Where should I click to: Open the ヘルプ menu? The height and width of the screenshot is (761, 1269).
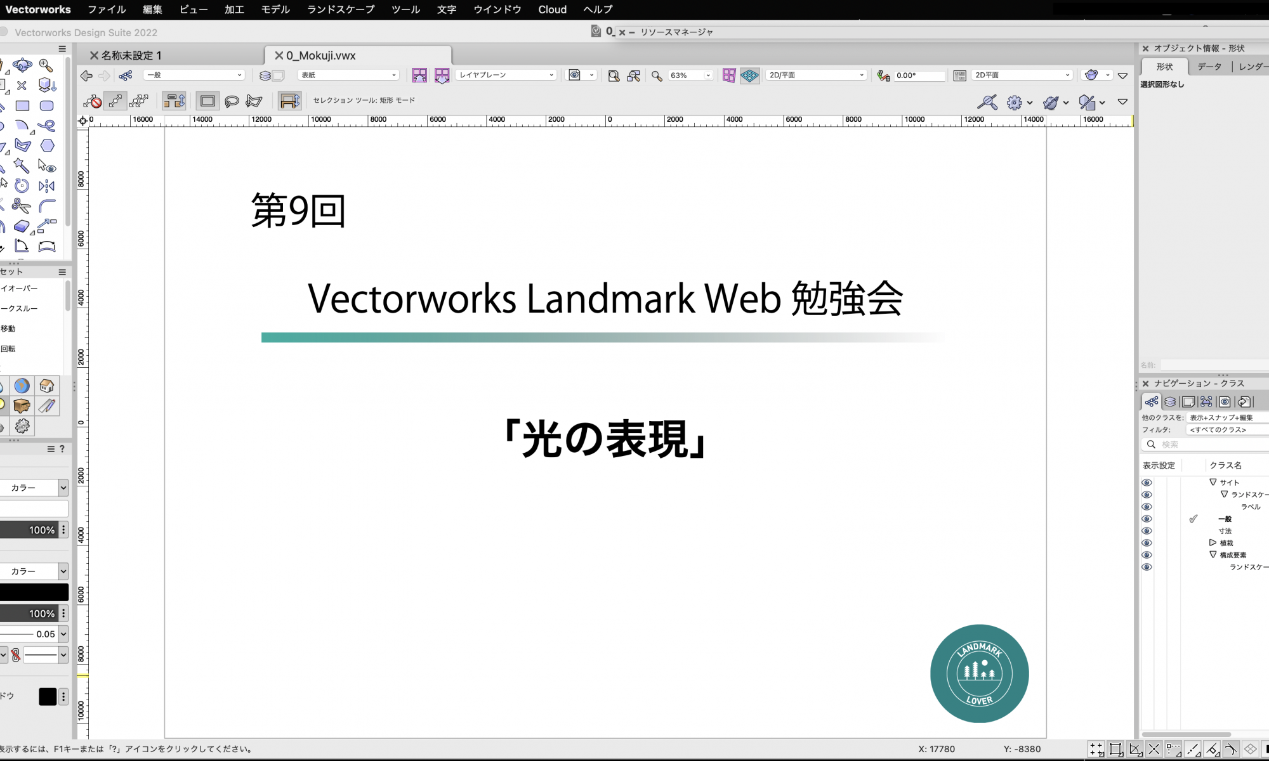point(598,10)
